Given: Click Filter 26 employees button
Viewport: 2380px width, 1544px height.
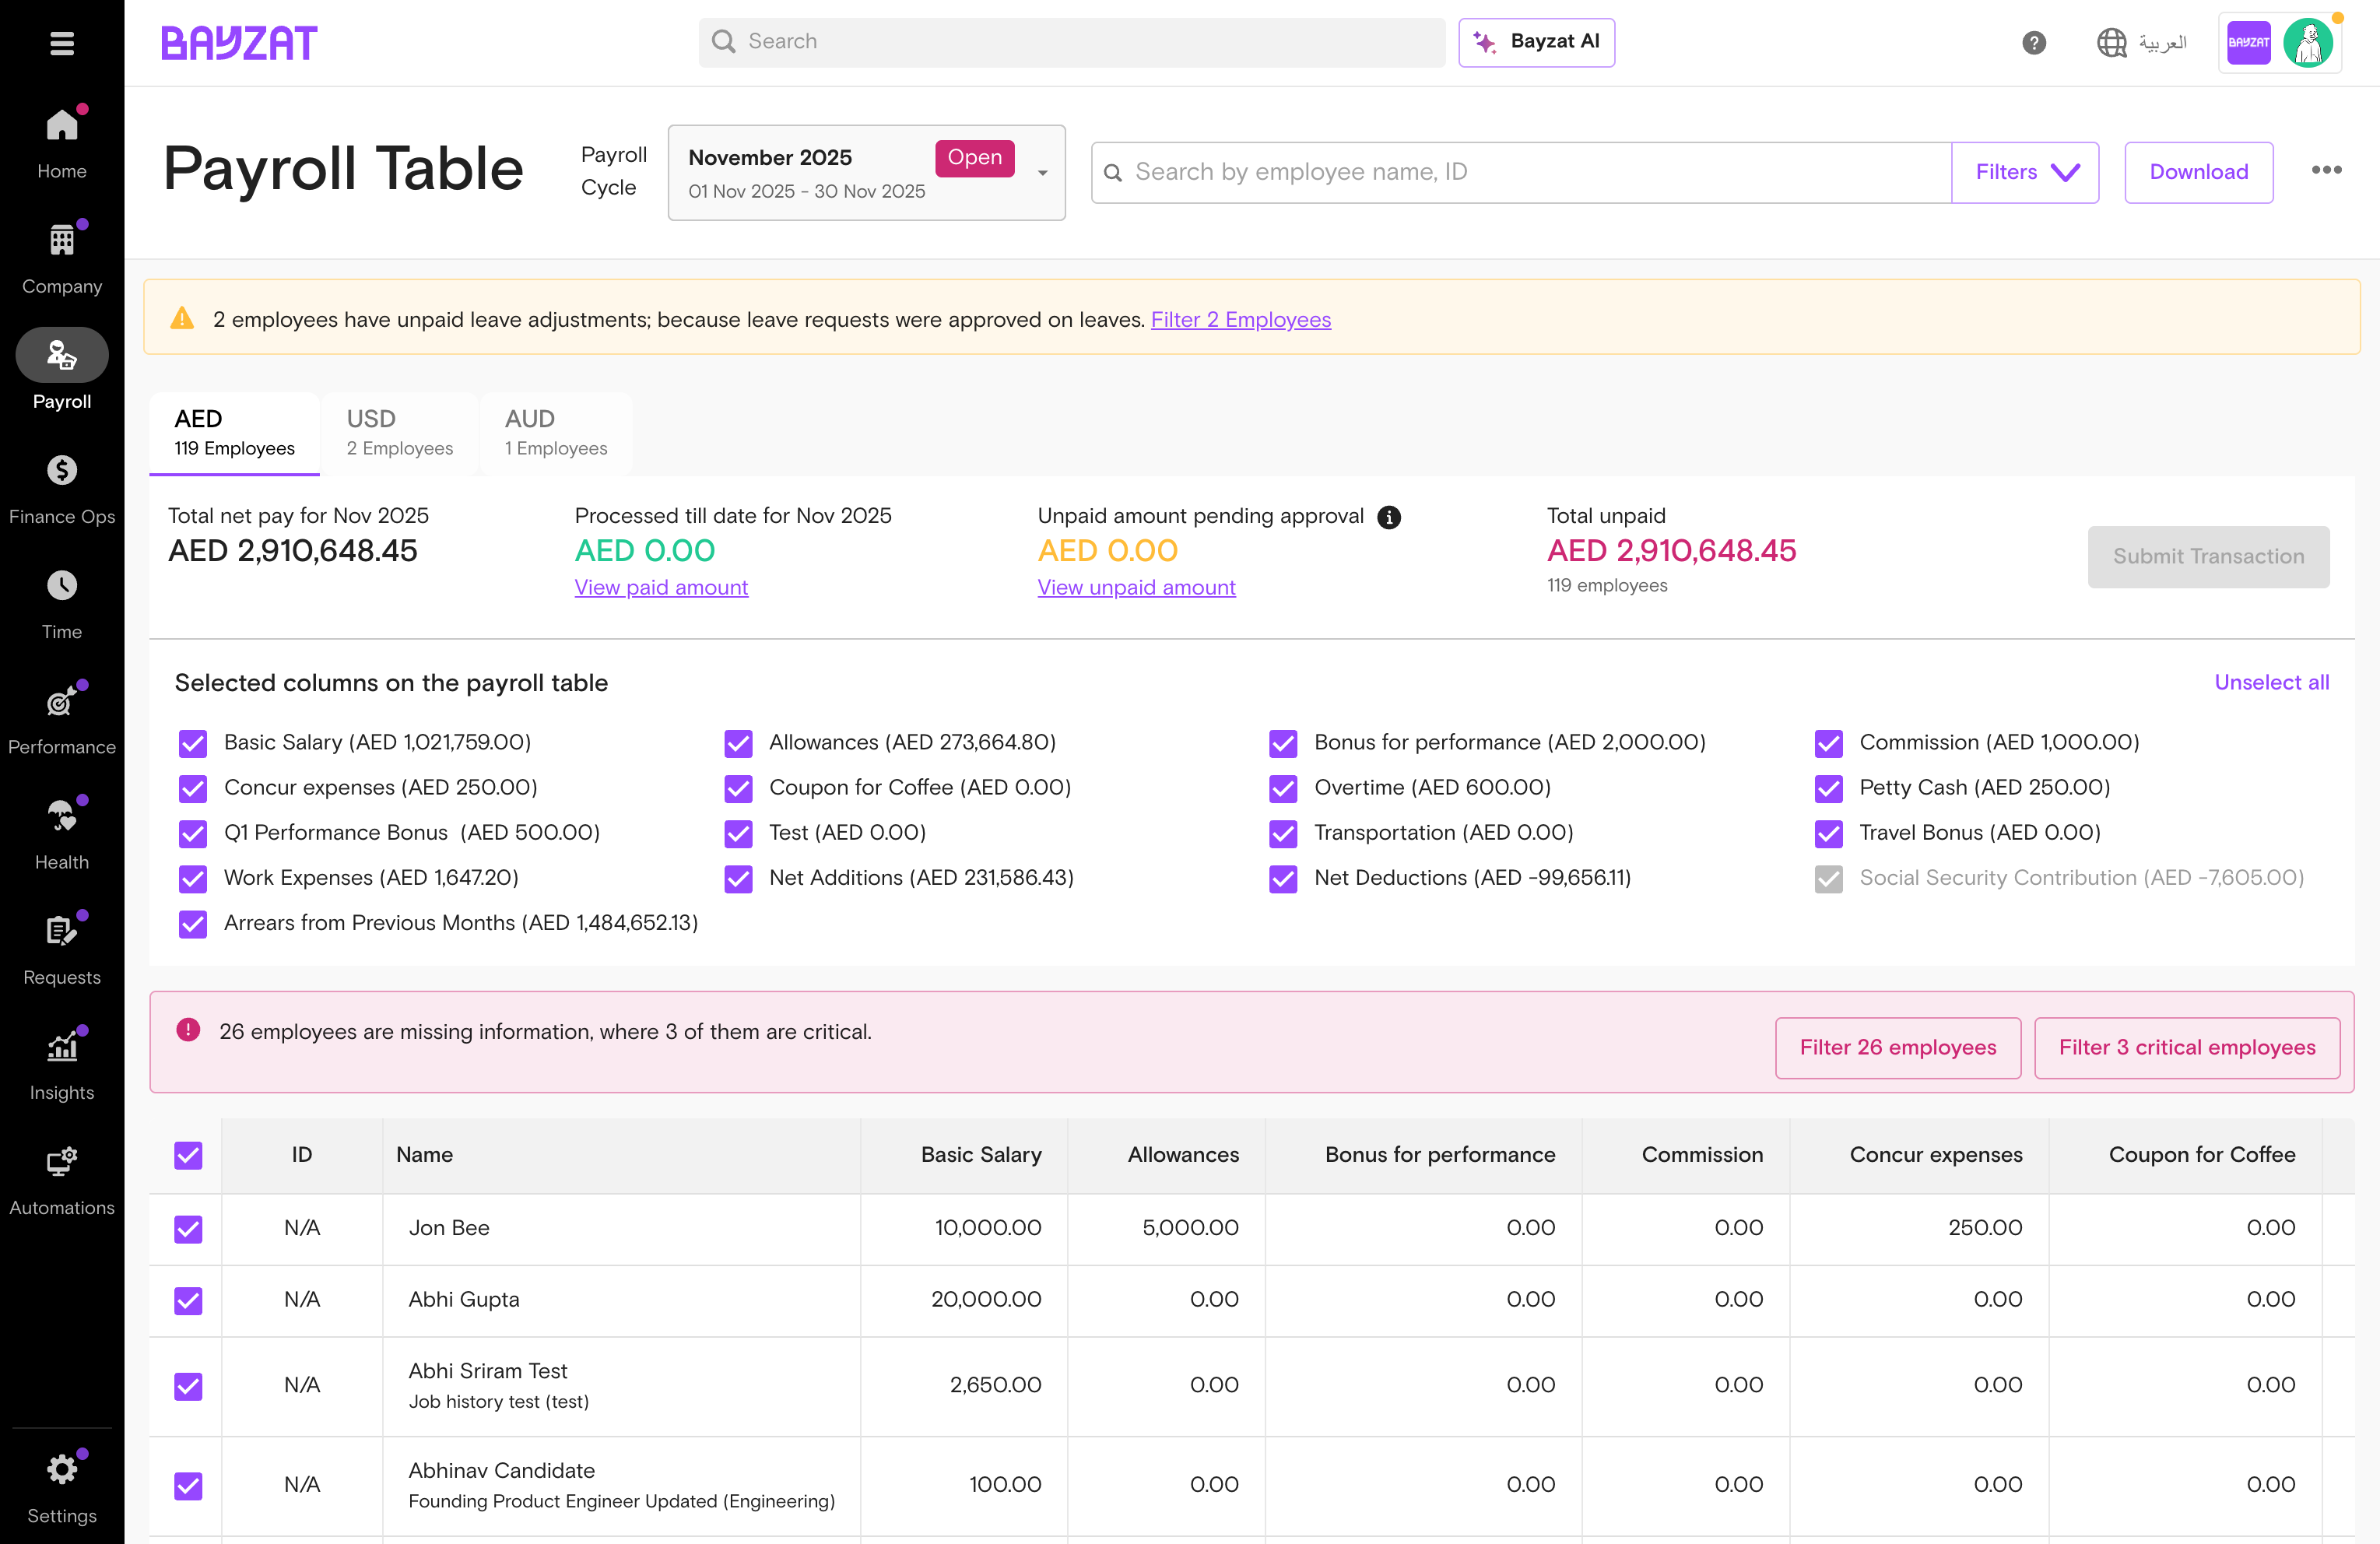Looking at the screenshot, I should (1898, 1047).
